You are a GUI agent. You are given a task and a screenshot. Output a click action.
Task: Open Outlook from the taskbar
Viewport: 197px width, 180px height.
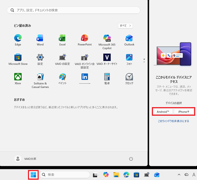(157, 175)
